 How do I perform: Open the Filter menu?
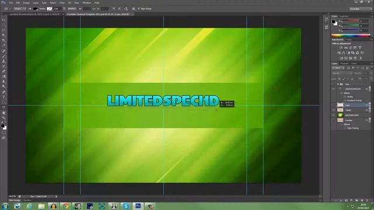62,2
